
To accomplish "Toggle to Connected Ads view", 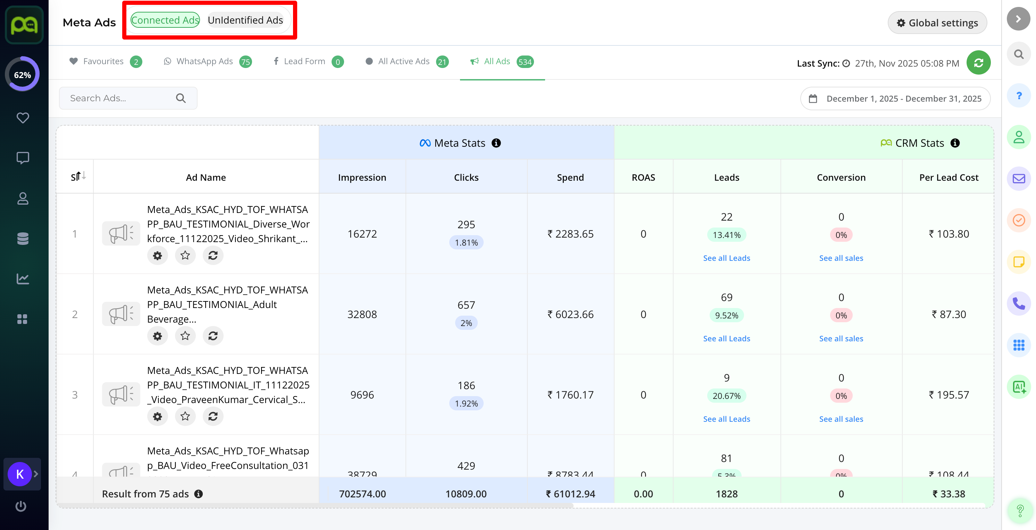I will (165, 20).
